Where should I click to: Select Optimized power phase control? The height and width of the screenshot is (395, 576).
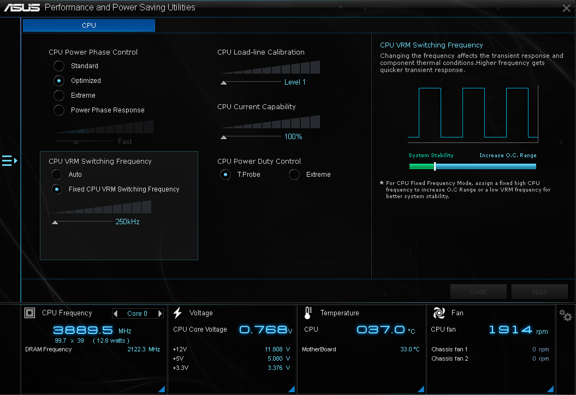click(x=59, y=81)
